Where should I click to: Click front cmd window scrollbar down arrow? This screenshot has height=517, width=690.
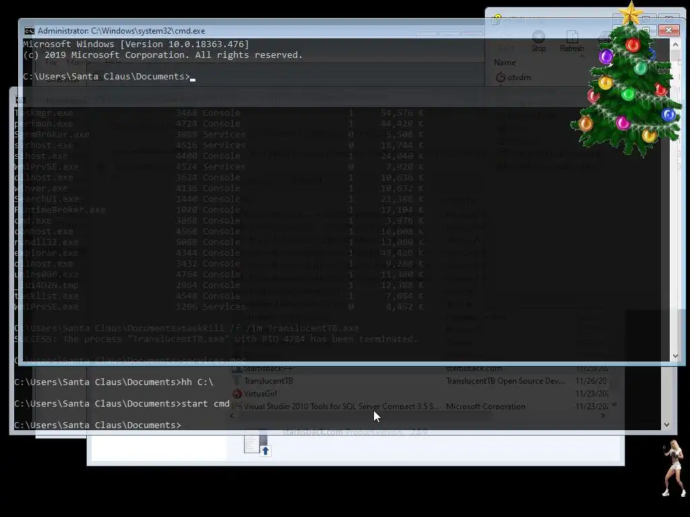pos(675,355)
